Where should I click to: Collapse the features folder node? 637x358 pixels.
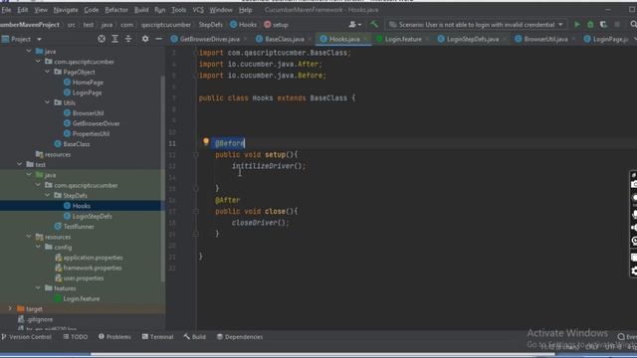click(x=38, y=288)
